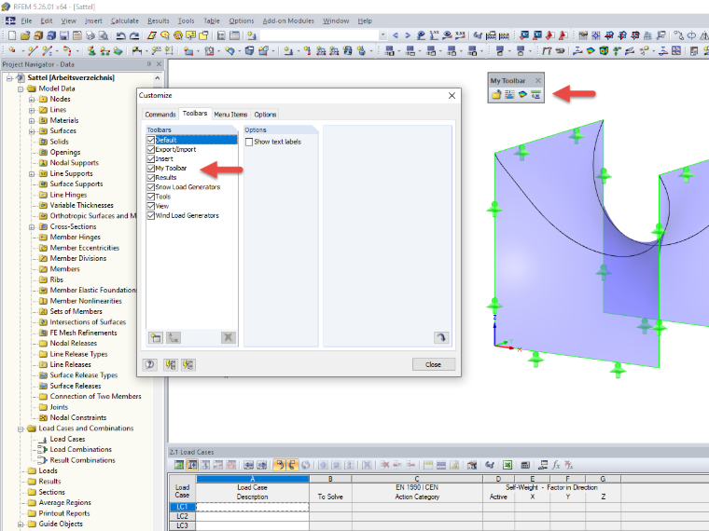Switch to the Commands tab

pos(160,115)
